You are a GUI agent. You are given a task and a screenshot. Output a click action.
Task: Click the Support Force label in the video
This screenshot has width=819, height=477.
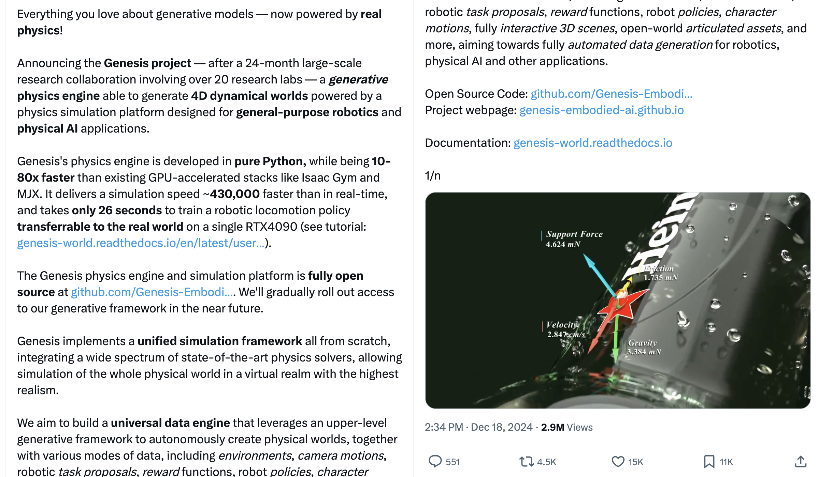coord(574,234)
